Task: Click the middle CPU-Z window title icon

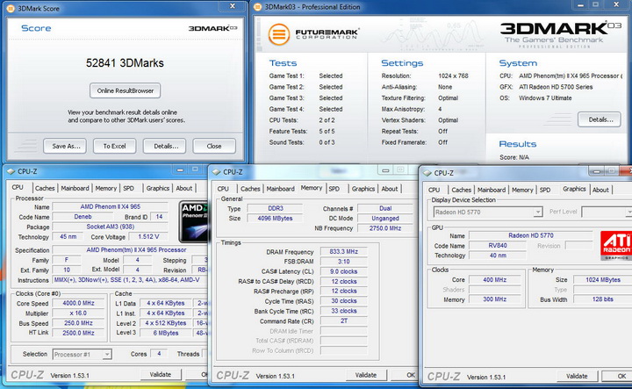Action: (217, 172)
